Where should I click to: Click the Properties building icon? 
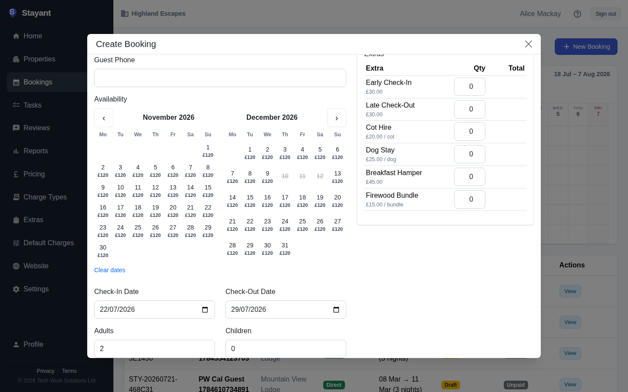coord(16,59)
